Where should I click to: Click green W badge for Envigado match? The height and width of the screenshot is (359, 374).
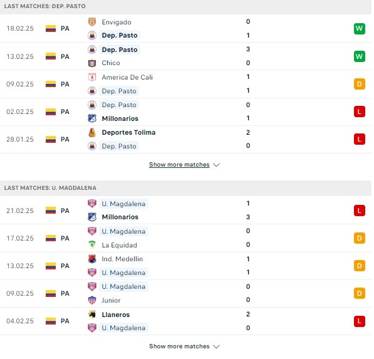pyautogui.click(x=360, y=29)
